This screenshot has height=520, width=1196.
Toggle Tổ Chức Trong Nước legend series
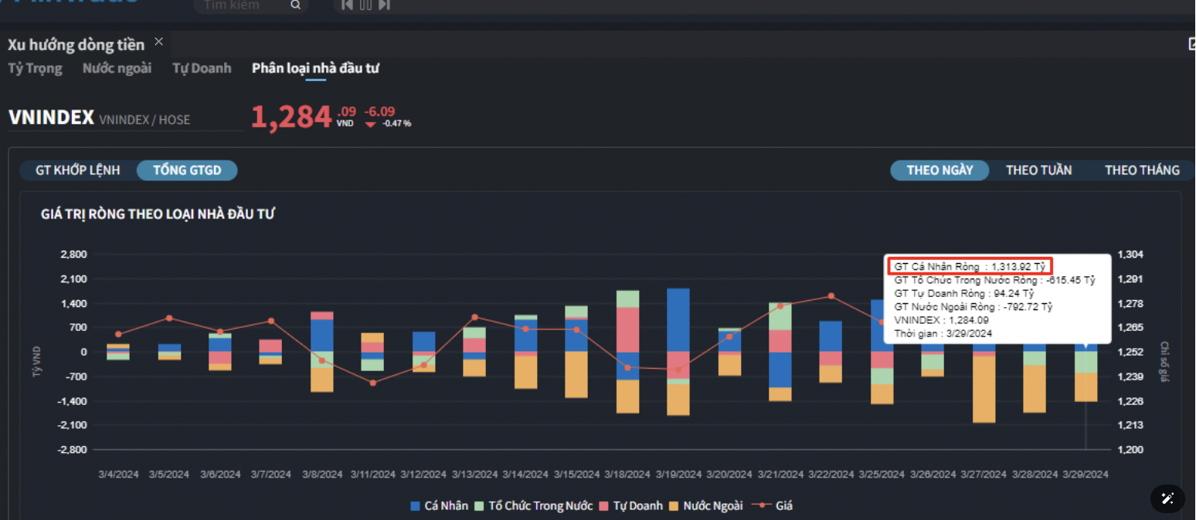(x=533, y=506)
